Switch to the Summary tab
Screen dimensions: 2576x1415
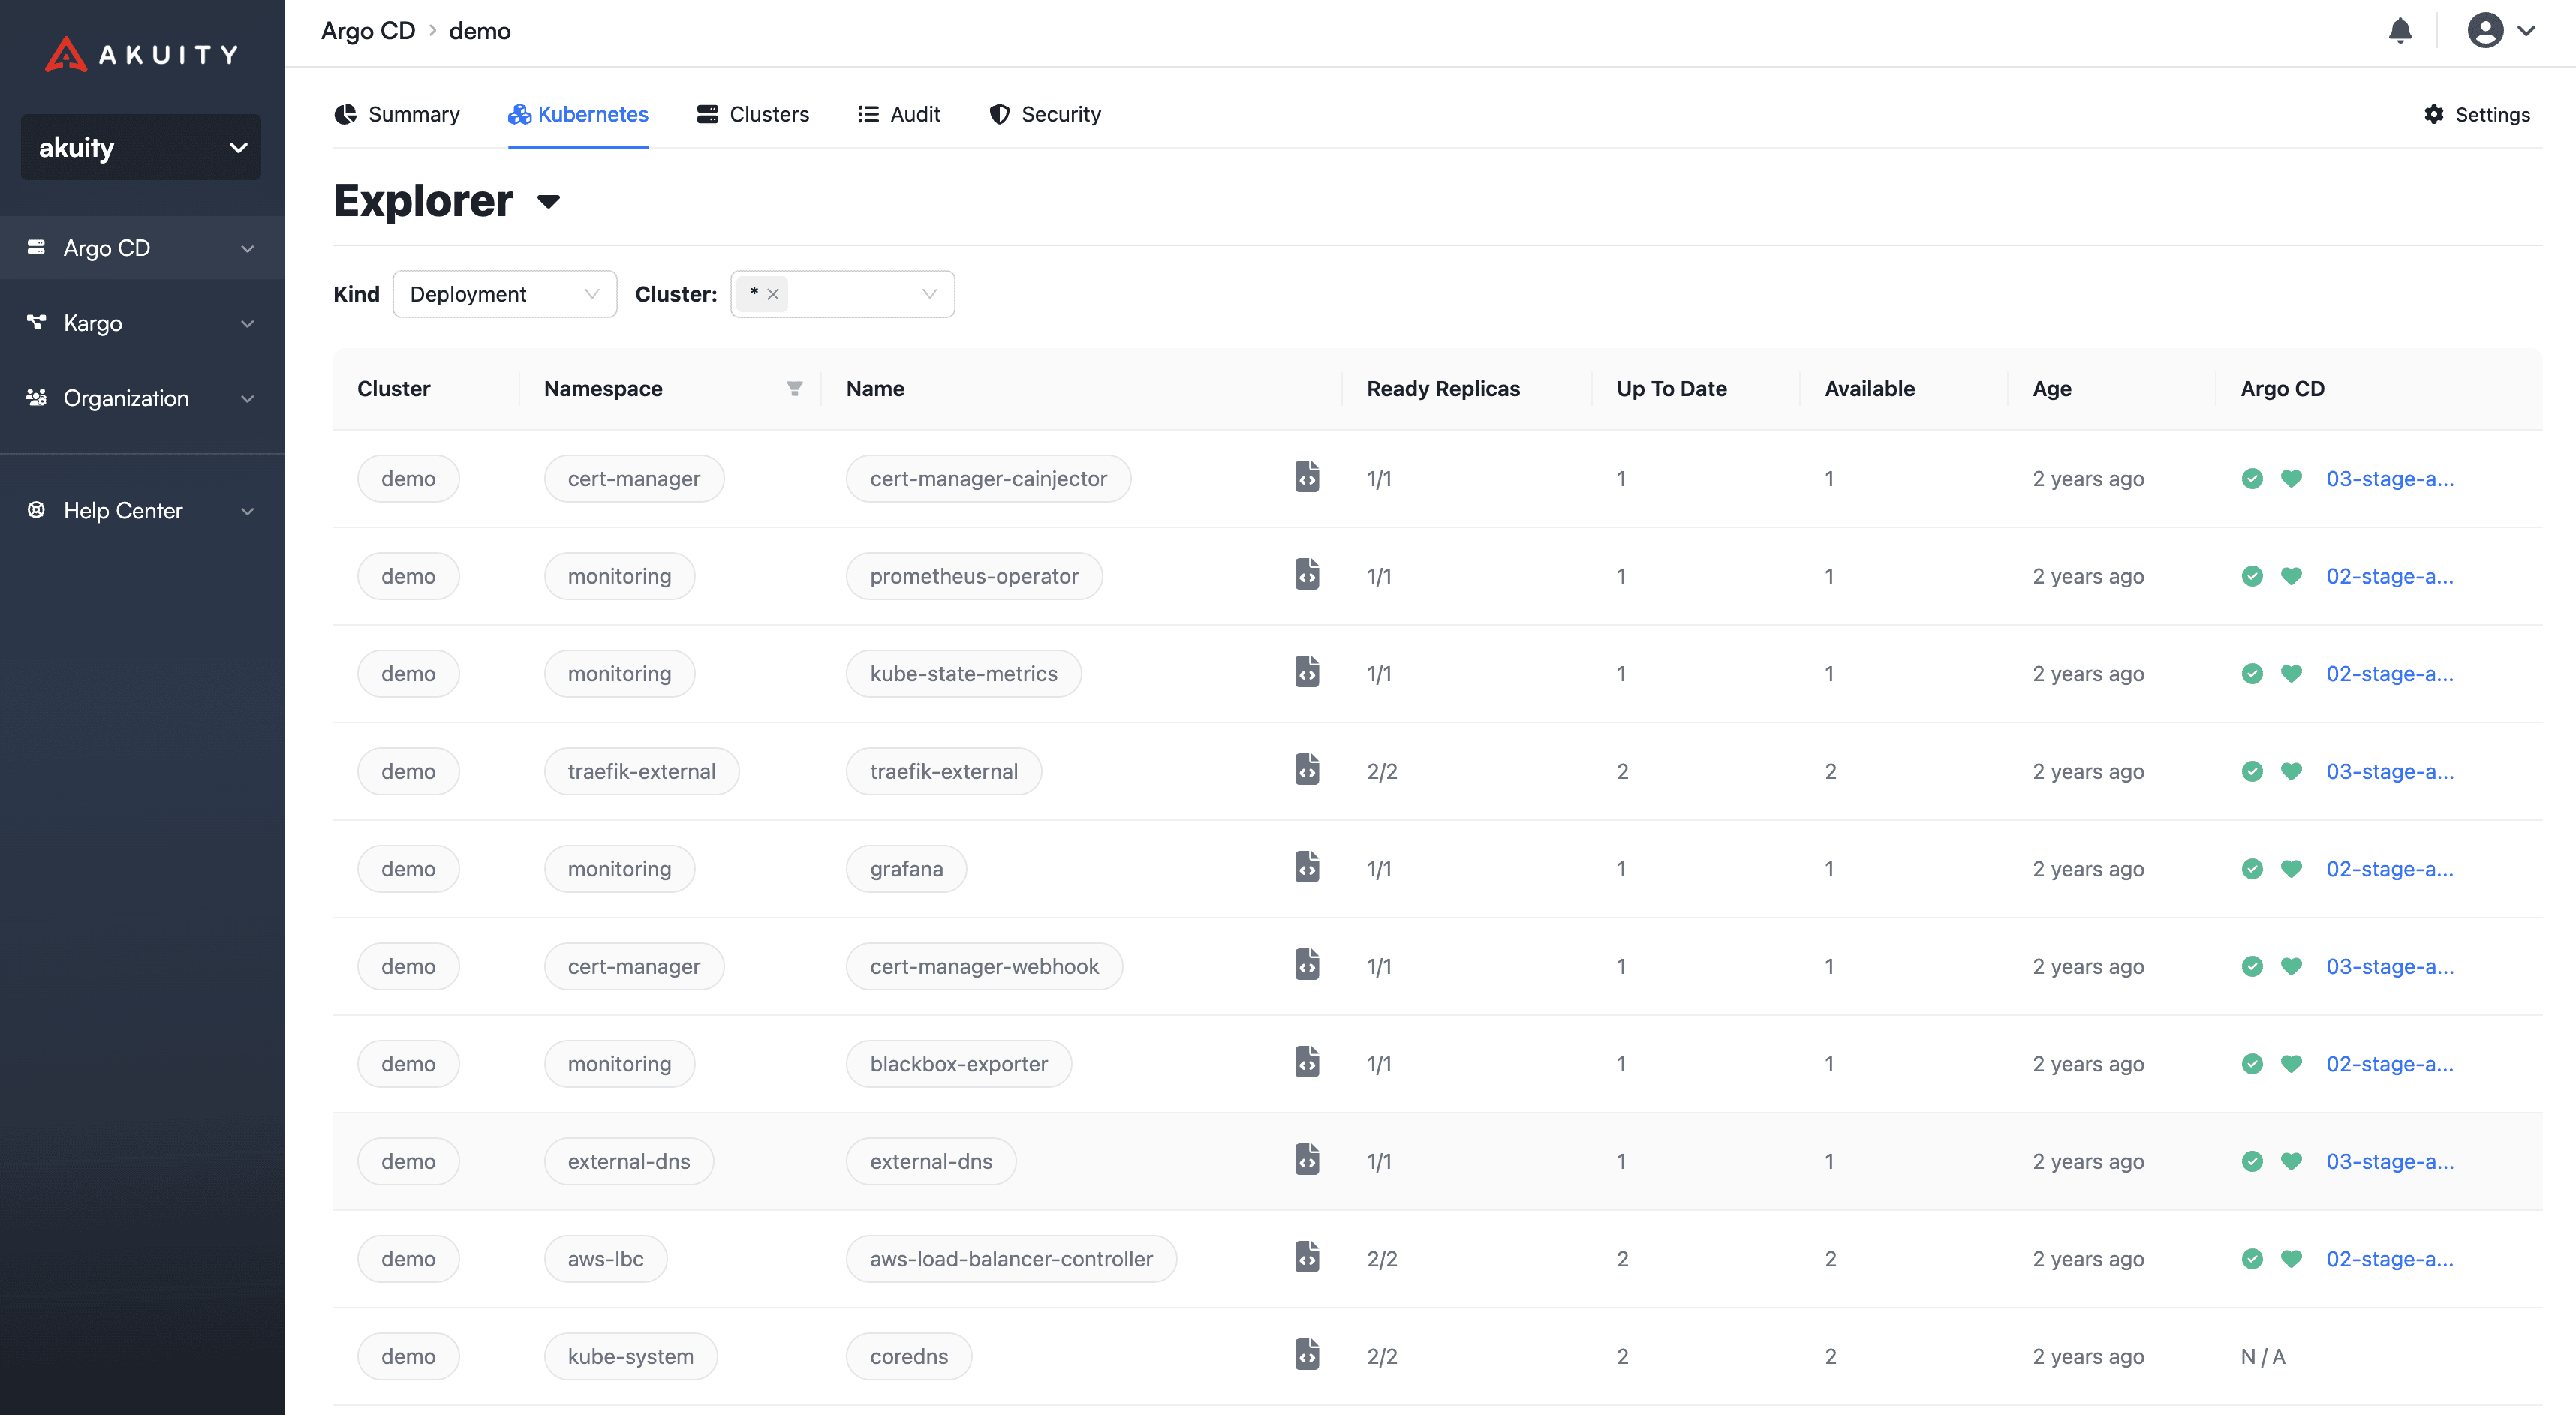tap(397, 114)
